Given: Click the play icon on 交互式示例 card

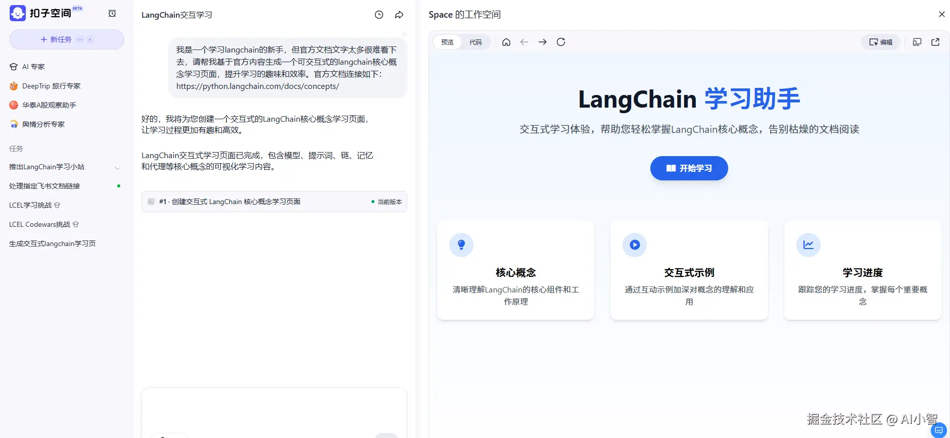Looking at the screenshot, I should pyautogui.click(x=635, y=245).
